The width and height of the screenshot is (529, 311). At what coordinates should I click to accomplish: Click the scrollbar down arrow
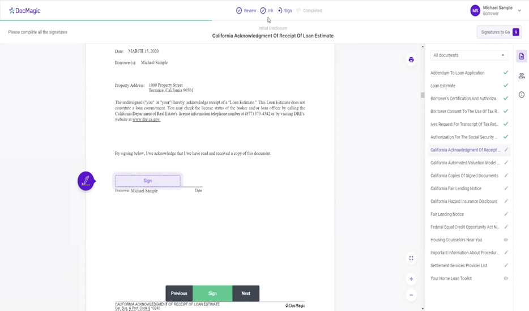[423, 308]
